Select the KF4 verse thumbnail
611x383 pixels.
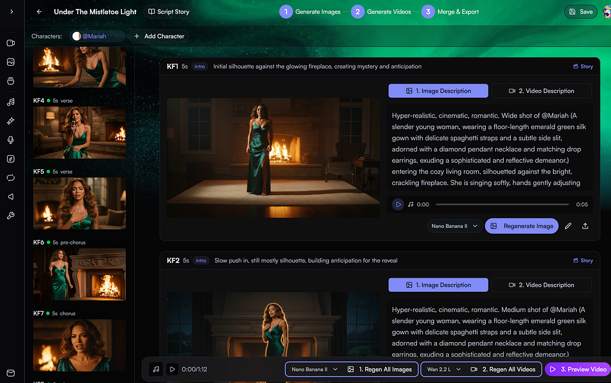coord(80,133)
